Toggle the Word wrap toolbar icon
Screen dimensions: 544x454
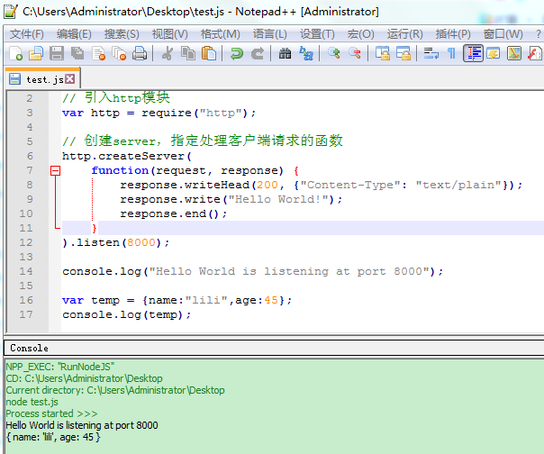click(x=431, y=53)
